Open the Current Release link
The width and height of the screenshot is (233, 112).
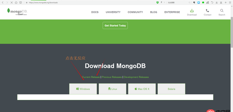(x=91, y=77)
